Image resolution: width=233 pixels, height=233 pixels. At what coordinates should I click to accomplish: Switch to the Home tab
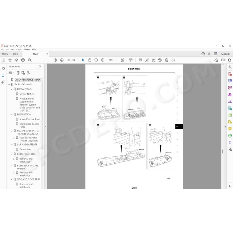tap(5, 54)
